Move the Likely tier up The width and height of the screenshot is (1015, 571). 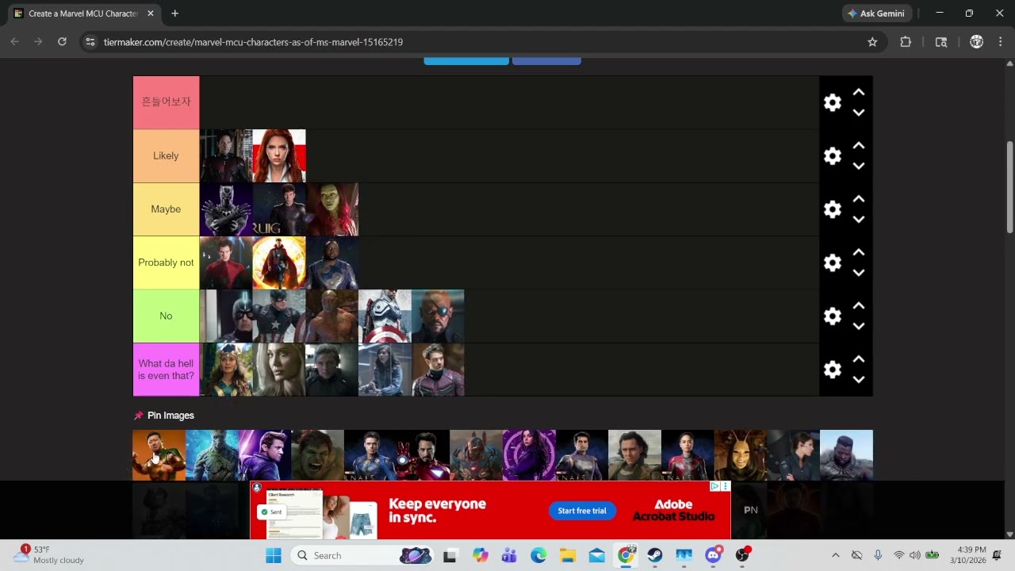click(858, 146)
